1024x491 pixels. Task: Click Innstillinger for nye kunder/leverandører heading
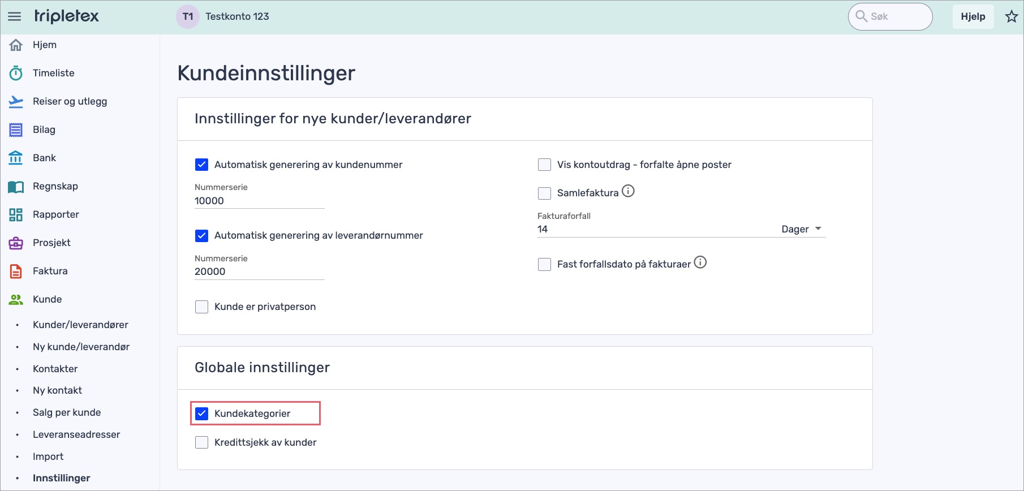(333, 119)
